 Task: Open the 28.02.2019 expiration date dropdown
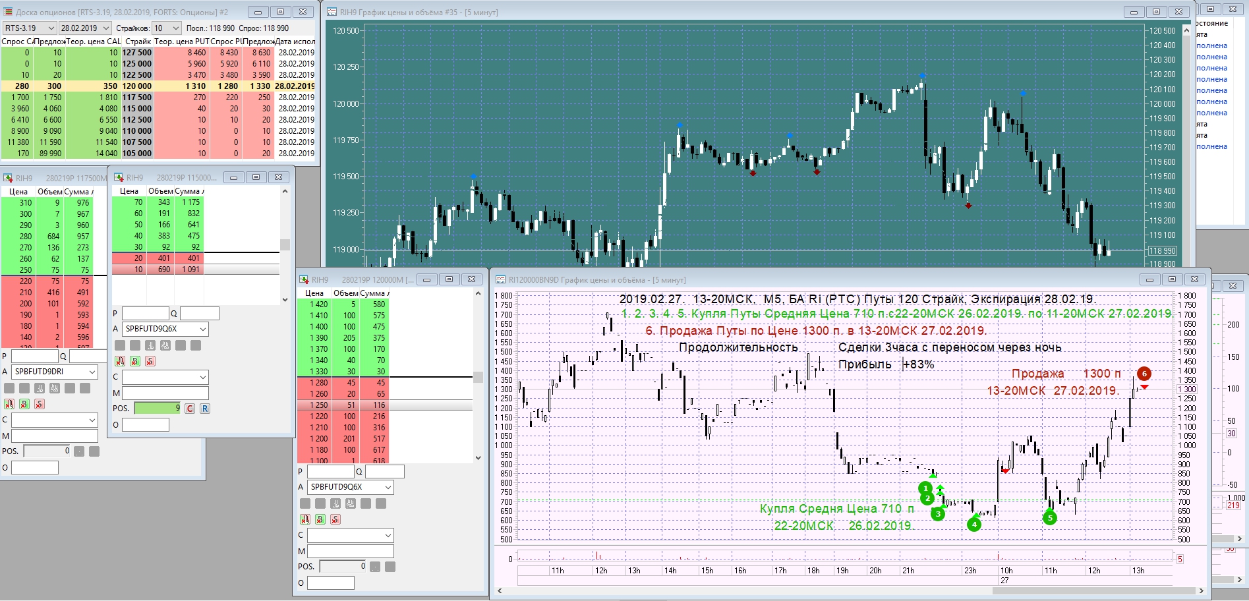(x=84, y=28)
